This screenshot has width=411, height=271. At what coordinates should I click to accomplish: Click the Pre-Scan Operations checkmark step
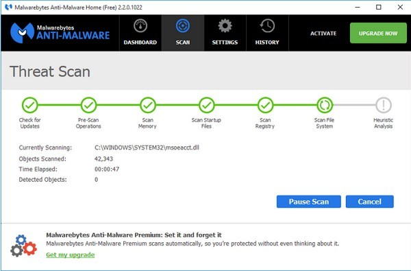[88, 105]
